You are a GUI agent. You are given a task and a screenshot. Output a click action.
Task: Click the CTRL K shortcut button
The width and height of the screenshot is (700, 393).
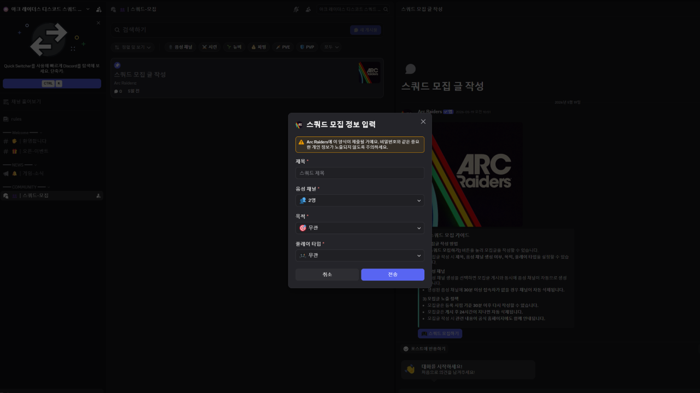52,84
